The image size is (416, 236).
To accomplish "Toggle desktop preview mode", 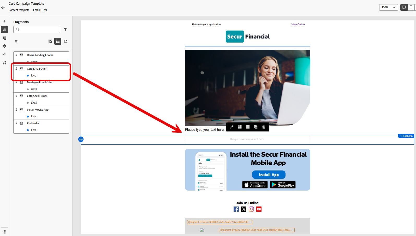I will (404, 7).
